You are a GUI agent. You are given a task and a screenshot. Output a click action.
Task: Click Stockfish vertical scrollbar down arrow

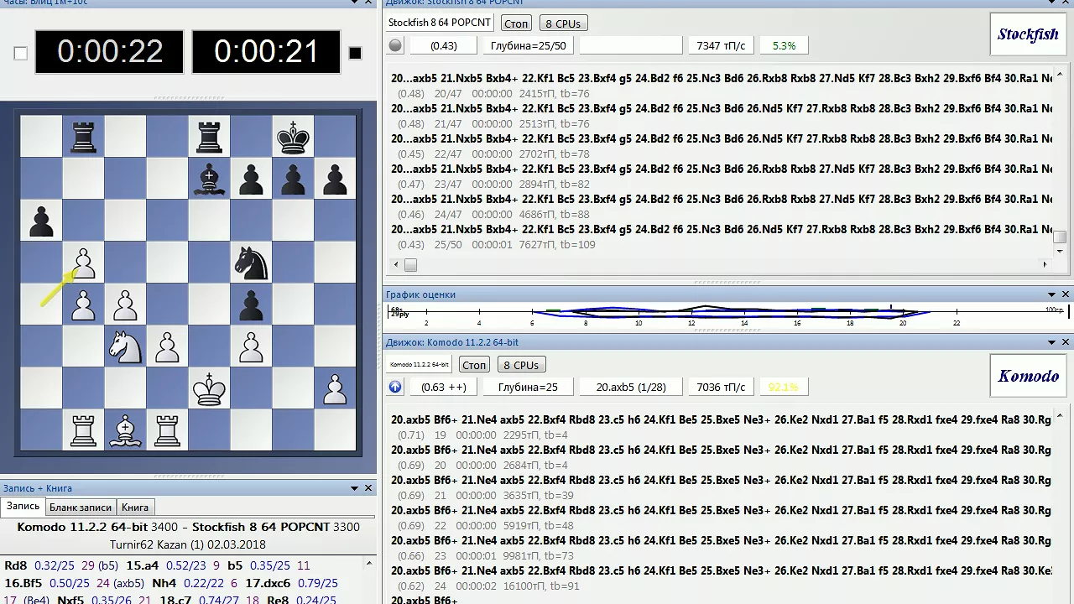click(1060, 250)
